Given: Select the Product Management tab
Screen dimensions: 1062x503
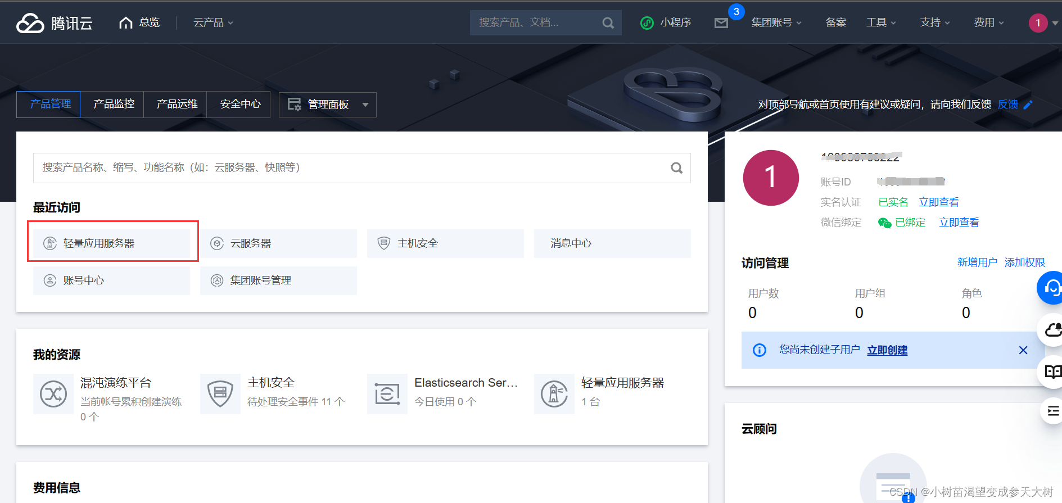Looking at the screenshot, I should (48, 104).
